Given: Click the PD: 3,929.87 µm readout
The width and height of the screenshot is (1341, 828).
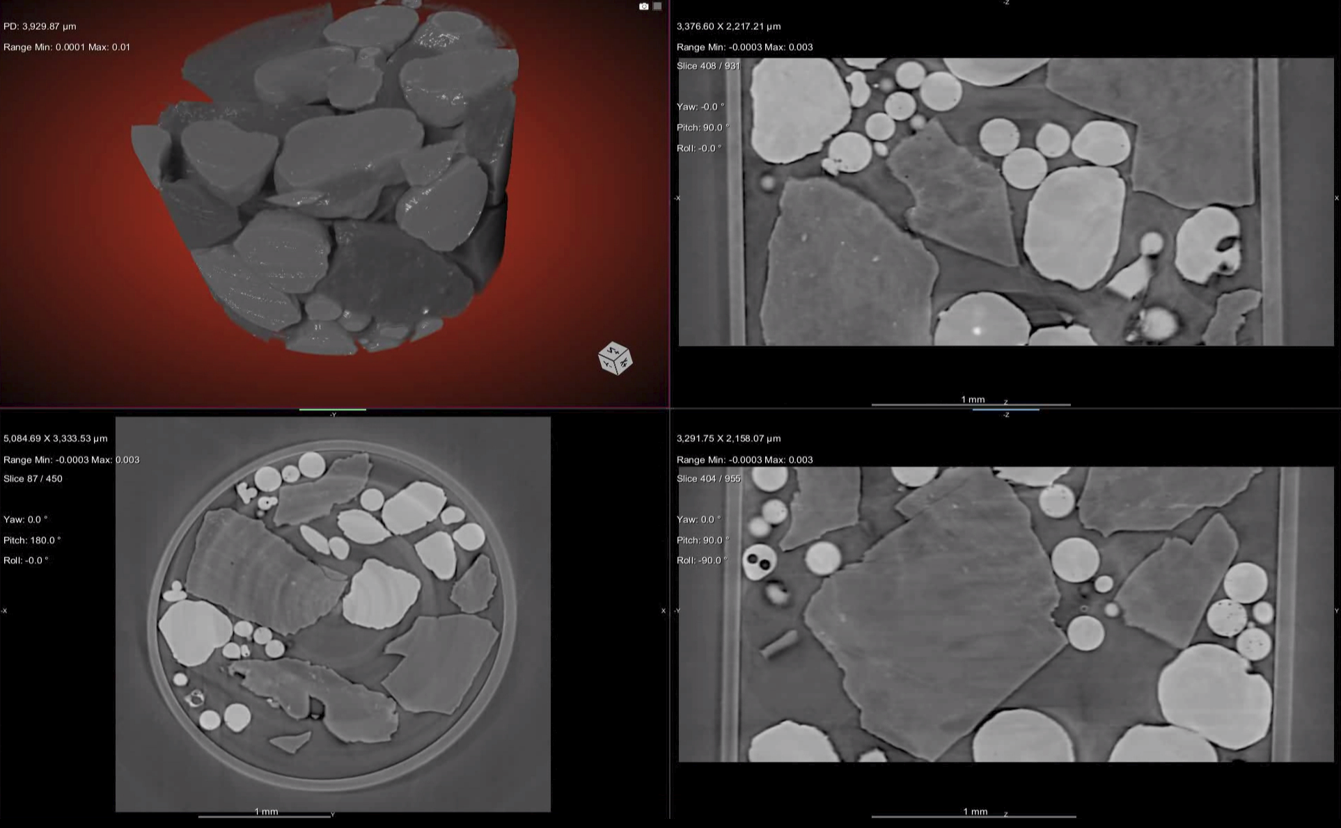Looking at the screenshot, I should coord(40,26).
